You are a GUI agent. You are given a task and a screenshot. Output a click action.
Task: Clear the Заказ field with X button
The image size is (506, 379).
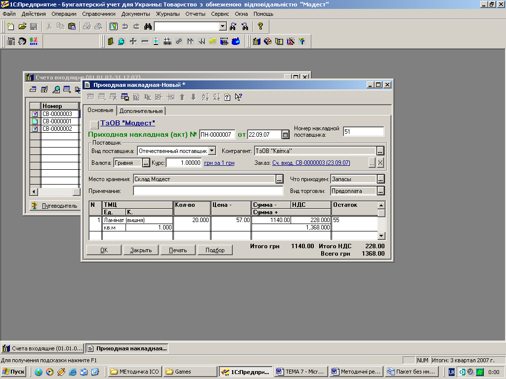pos(380,163)
